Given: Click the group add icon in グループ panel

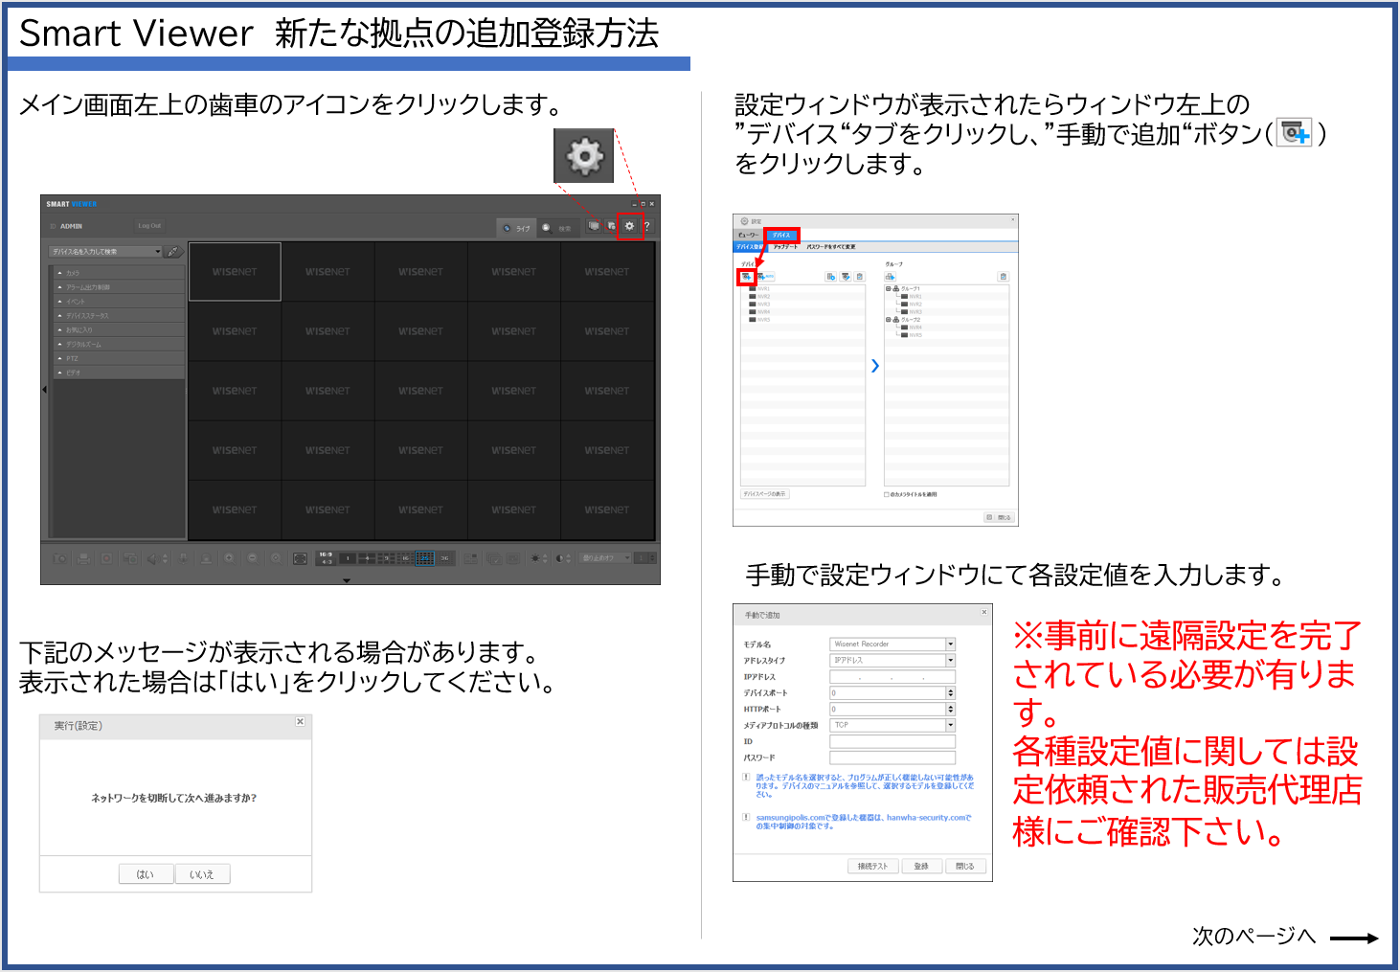Looking at the screenshot, I should click(x=891, y=277).
